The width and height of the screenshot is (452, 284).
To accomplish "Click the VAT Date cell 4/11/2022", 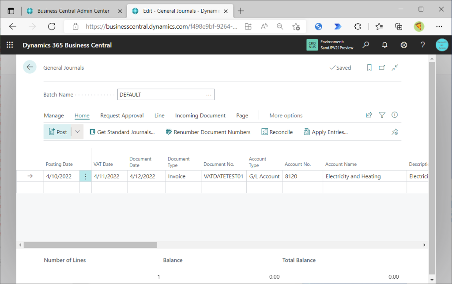I will 109,176.
